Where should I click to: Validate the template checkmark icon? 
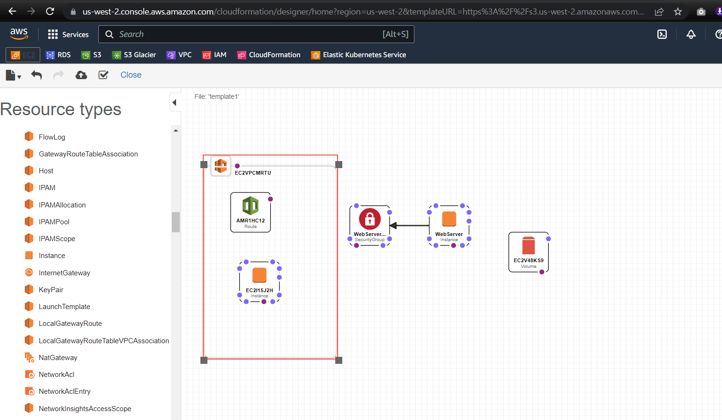[103, 75]
